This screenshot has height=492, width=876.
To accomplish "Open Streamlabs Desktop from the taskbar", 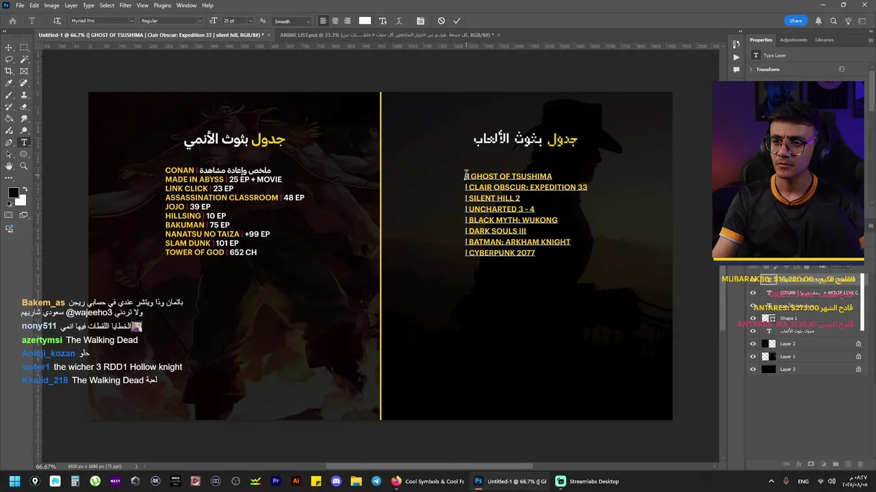I will (x=587, y=481).
